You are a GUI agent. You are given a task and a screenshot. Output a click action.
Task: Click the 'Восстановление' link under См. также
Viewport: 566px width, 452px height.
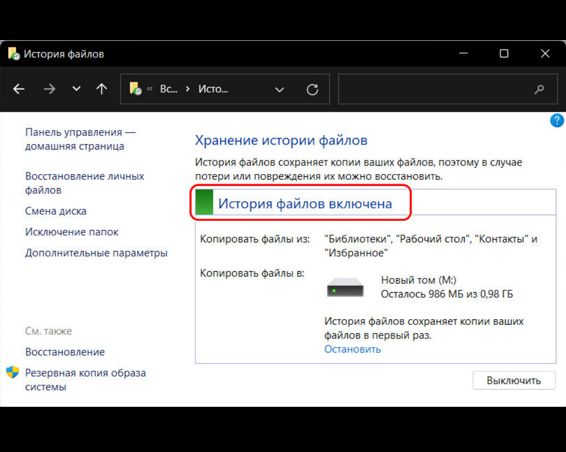pos(65,352)
